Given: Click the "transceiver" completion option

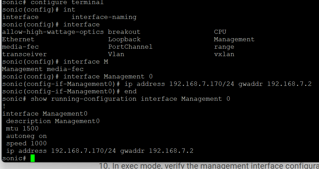Looking at the screenshot, I should click(24, 54).
